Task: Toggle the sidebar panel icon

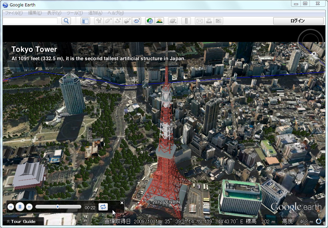Action: coord(85,21)
